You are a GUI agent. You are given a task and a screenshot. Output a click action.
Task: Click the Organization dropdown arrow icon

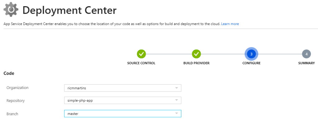[176, 88]
